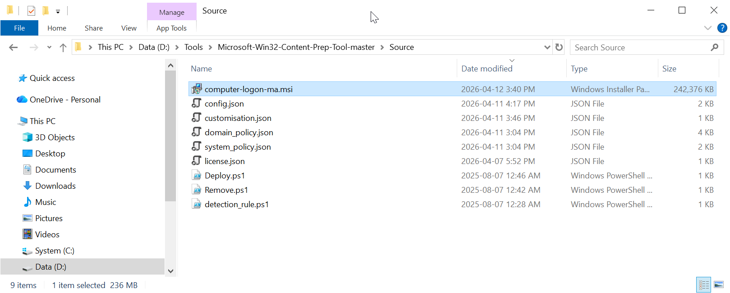Refresh the Source folder view

point(559,47)
